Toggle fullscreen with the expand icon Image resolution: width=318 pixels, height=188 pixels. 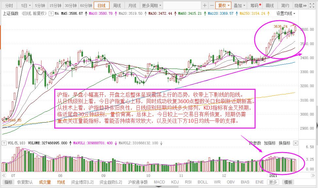pyautogui.click(x=312, y=6)
